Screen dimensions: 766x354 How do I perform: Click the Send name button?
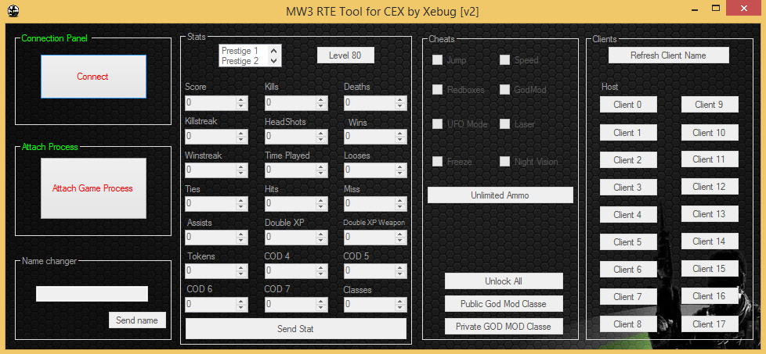pos(137,320)
